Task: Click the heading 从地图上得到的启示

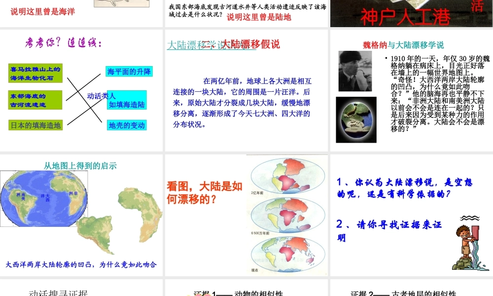Action: 80,166
